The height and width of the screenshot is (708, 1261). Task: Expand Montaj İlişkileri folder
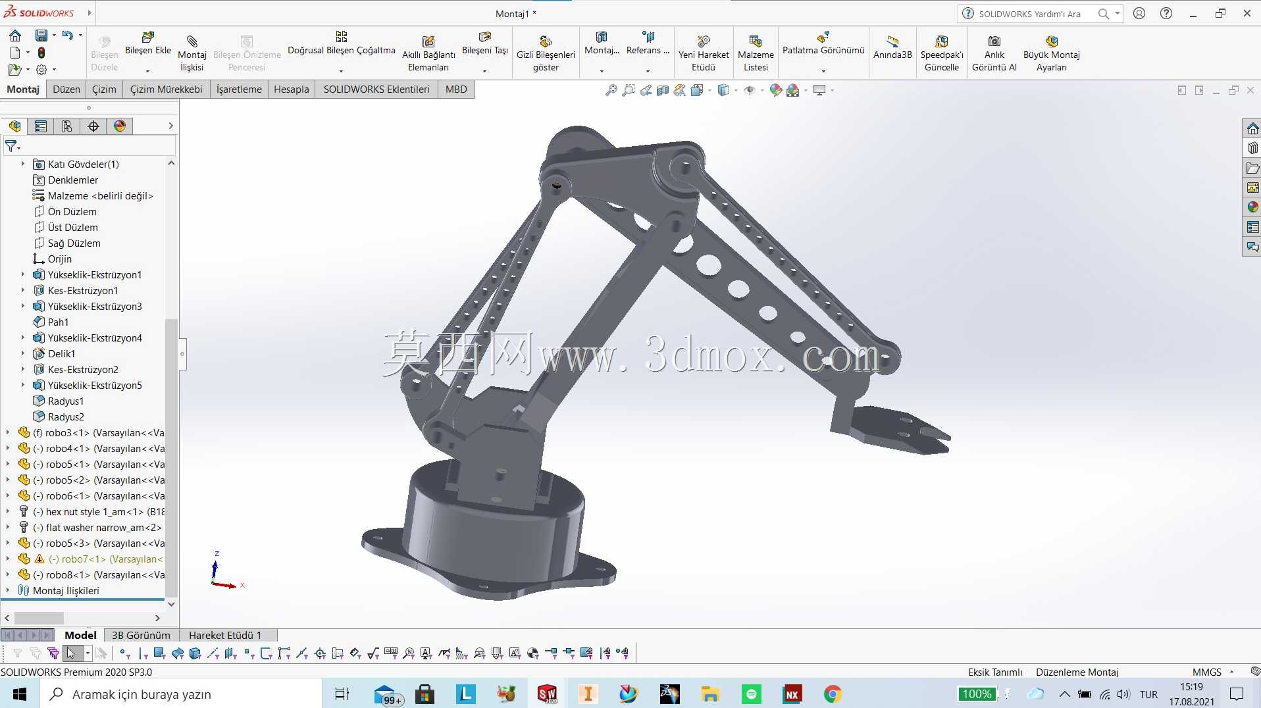point(7,590)
